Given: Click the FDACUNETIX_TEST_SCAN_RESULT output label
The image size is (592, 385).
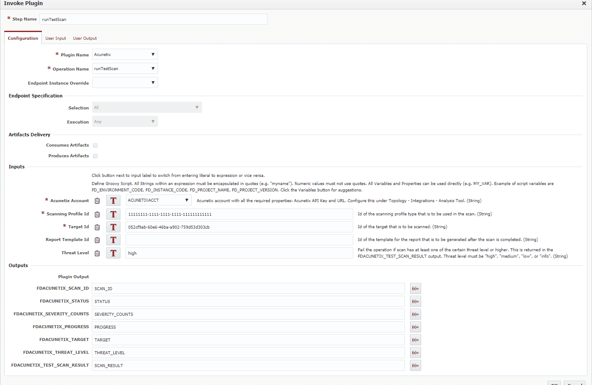Looking at the screenshot, I should [x=50, y=365].
